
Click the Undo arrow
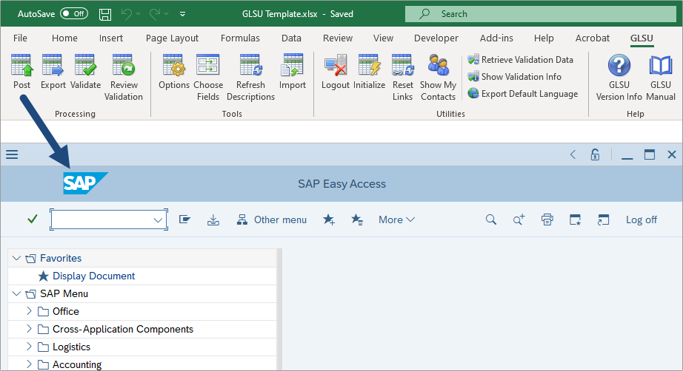(x=127, y=14)
